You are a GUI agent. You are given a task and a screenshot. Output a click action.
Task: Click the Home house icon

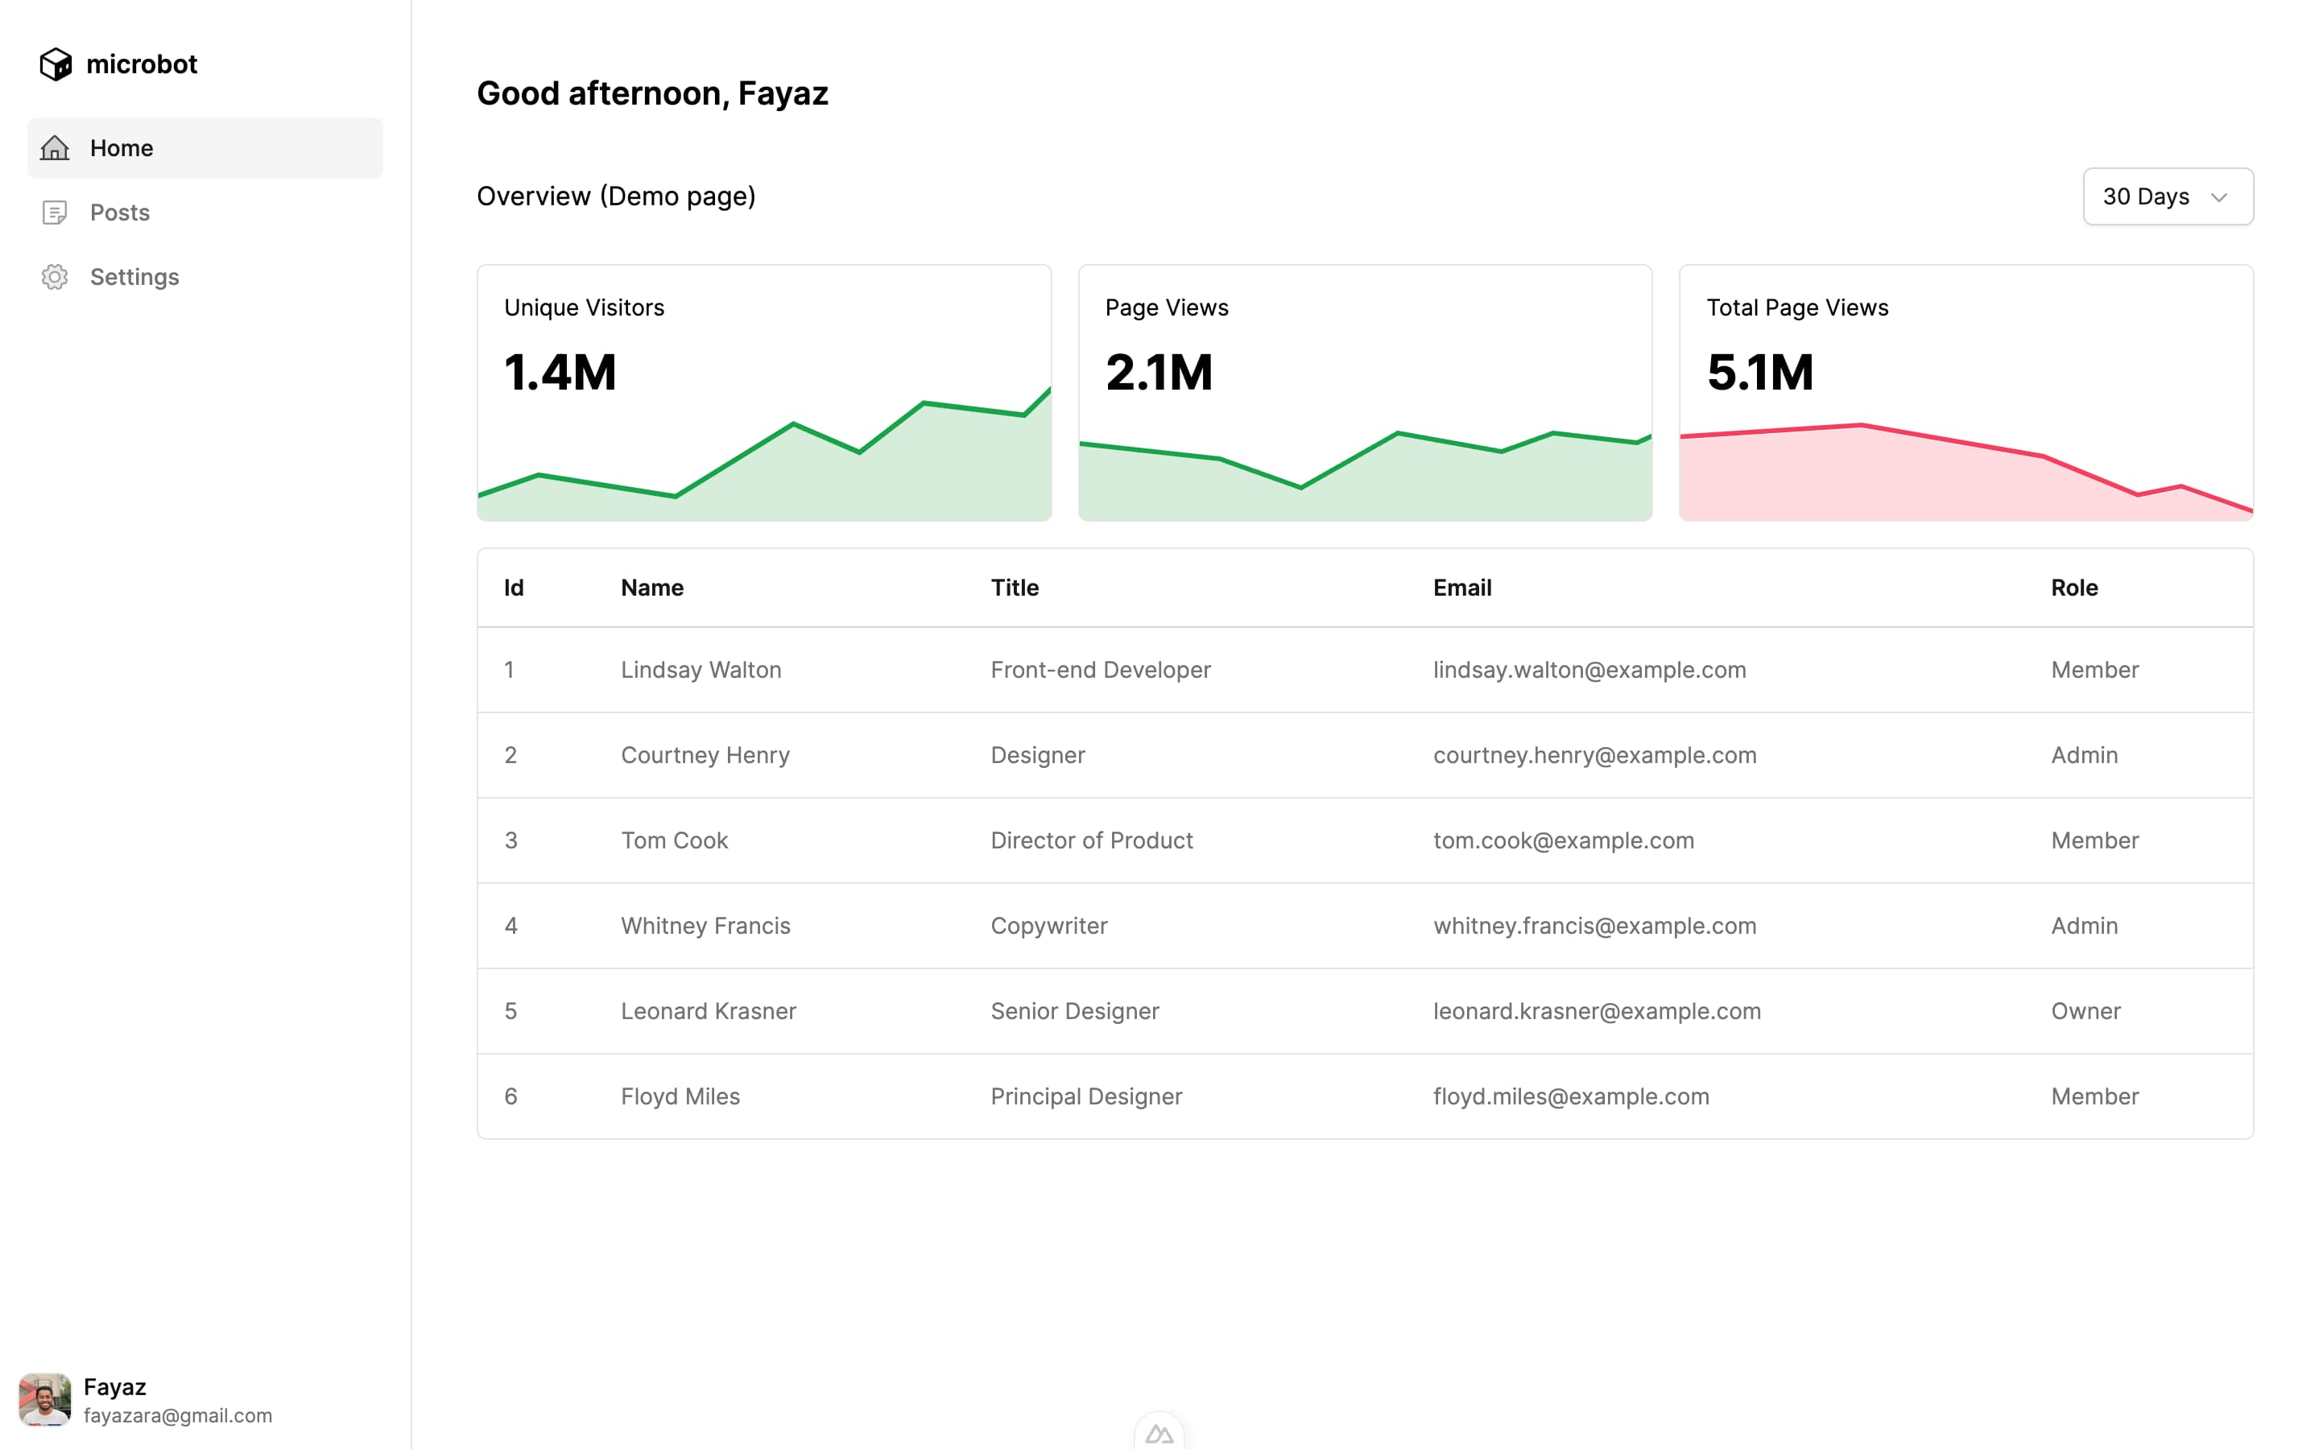tap(55, 147)
